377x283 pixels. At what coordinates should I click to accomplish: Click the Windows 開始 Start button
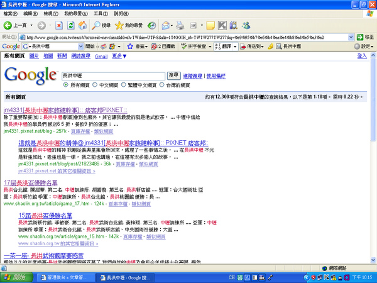coord(16,277)
